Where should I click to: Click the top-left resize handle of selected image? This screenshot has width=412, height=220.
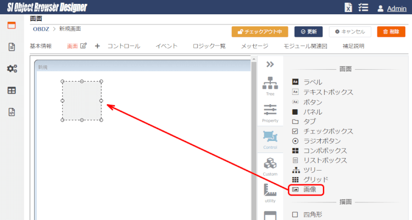pyautogui.click(x=62, y=81)
